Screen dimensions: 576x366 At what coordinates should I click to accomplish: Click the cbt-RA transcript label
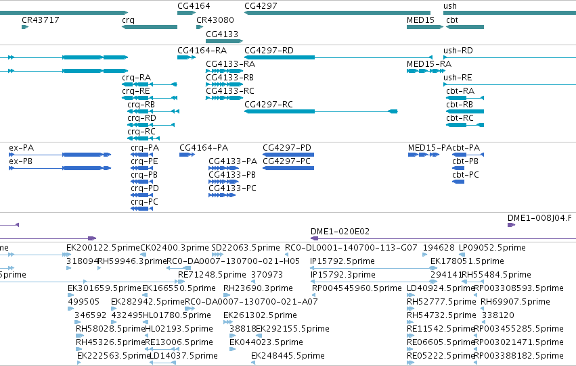tap(460, 91)
